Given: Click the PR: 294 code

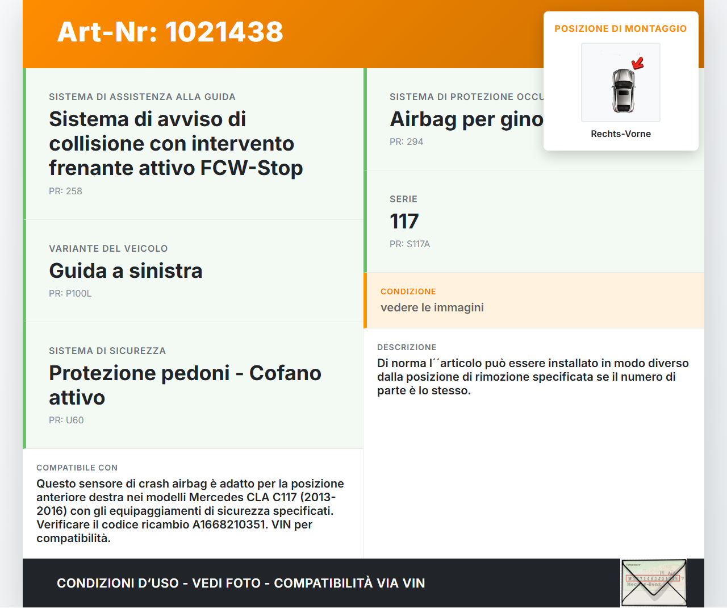Looking at the screenshot, I should point(406,142).
